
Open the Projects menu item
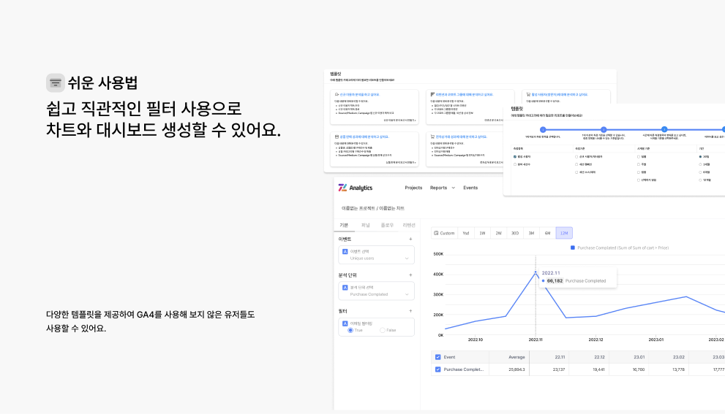tap(413, 188)
